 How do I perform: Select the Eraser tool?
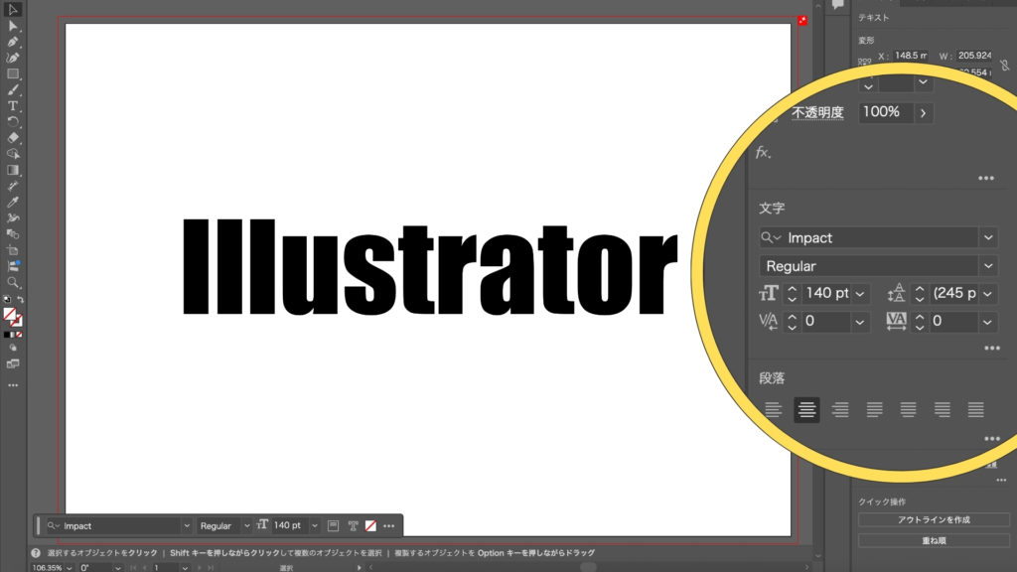click(13, 137)
